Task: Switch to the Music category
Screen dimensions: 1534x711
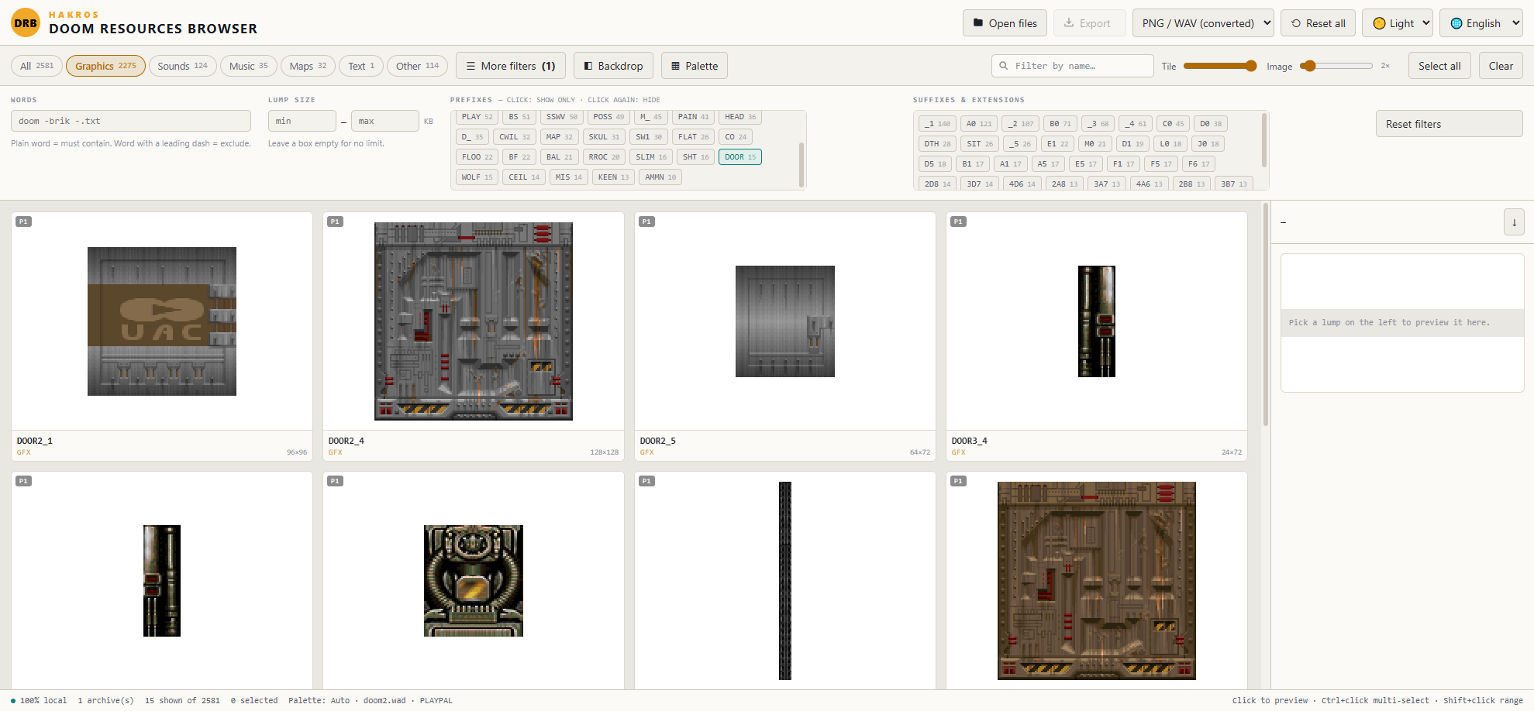Action: point(249,66)
